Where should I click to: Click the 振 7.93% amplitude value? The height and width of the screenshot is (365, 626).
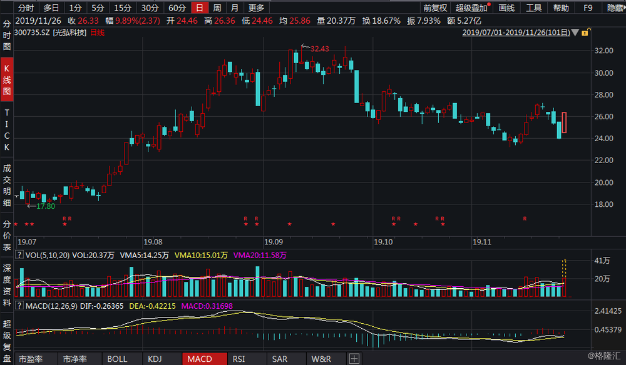[424, 21]
